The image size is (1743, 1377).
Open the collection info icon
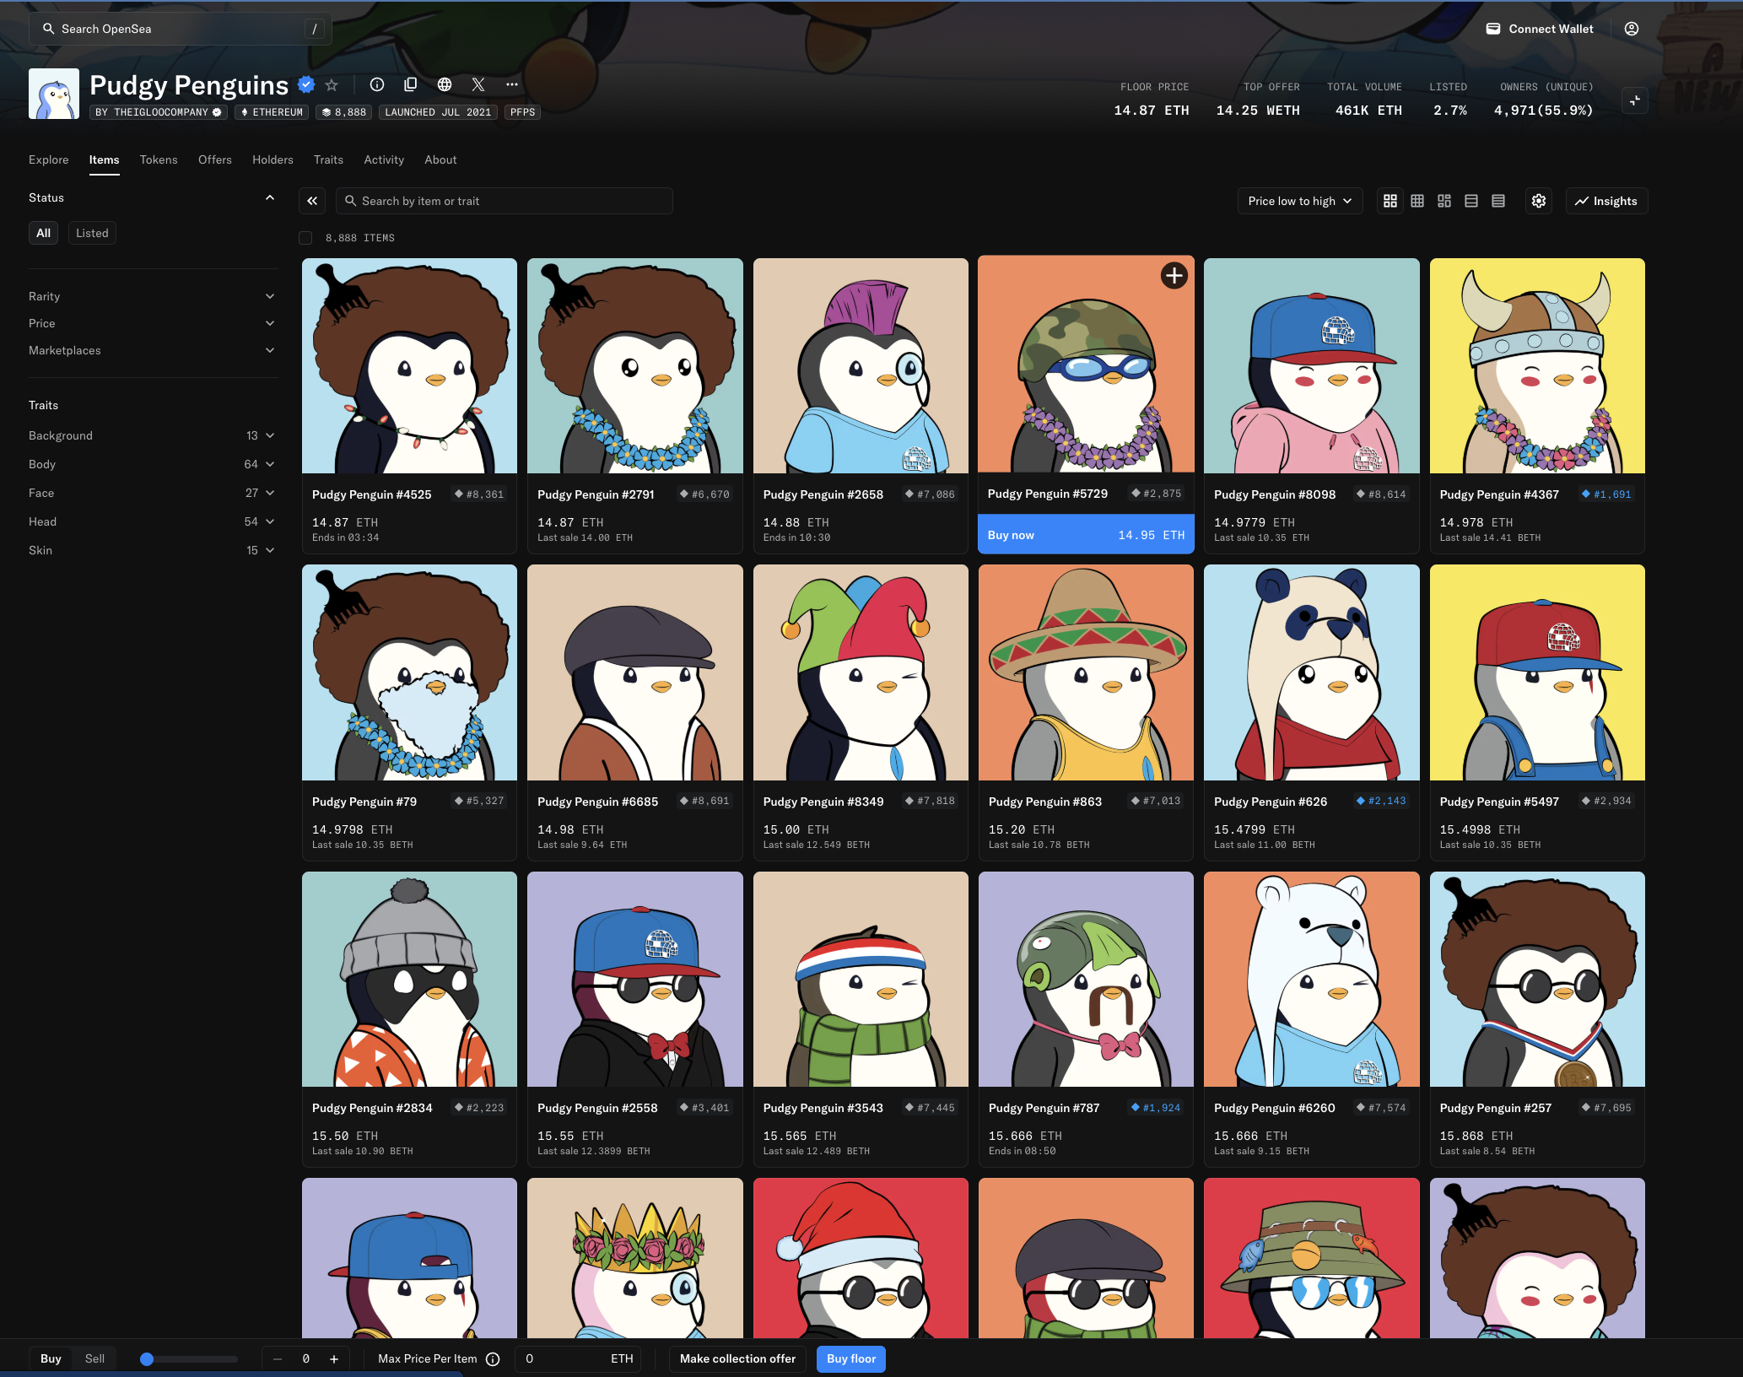377,84
